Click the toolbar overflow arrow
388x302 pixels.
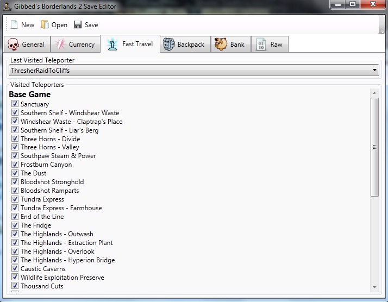click(382, 32)
